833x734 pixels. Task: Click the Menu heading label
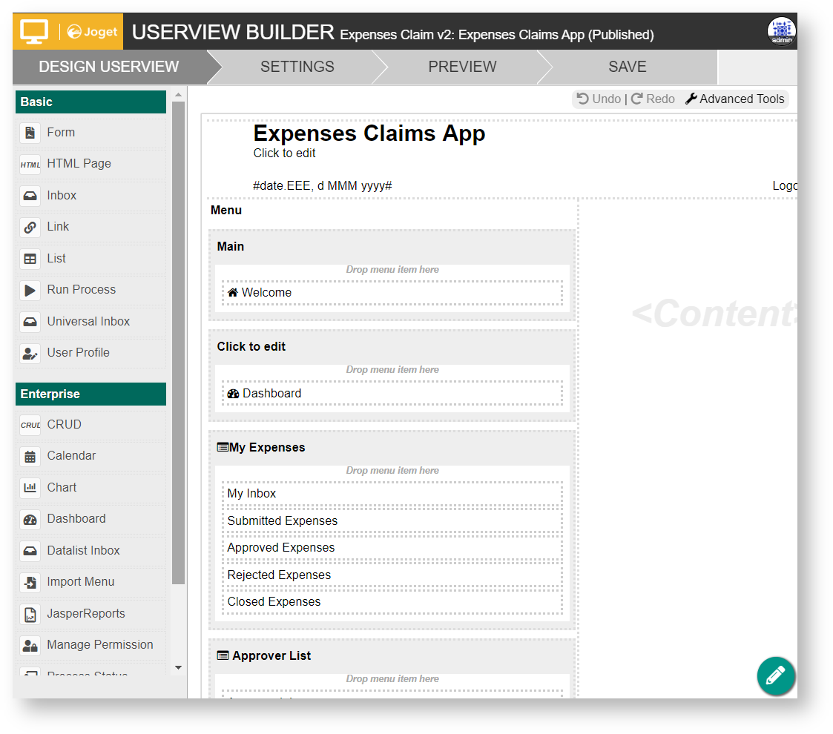tap(226, 211)
